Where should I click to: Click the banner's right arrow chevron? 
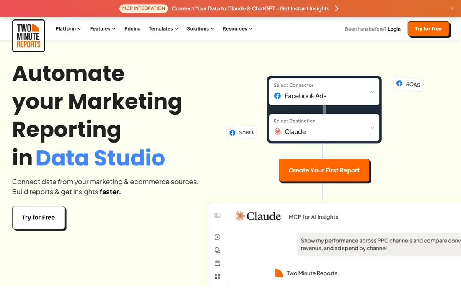pyautogui.click(x=337, y=8)
